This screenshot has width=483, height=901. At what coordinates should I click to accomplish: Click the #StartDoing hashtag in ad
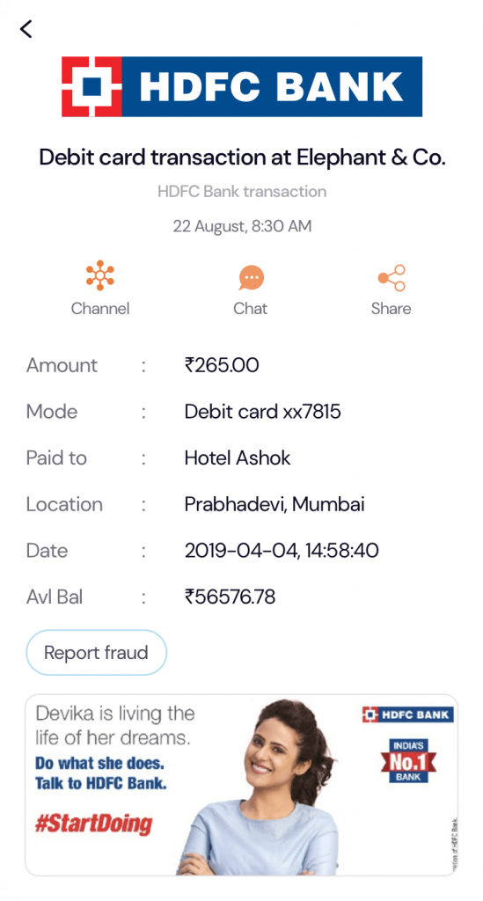(93, 824)
